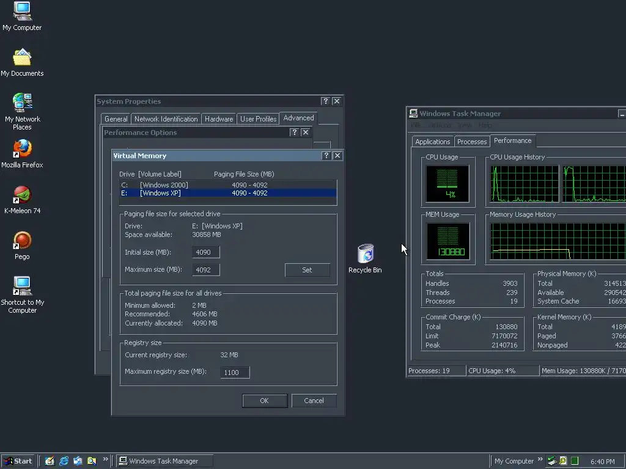Viewport: 626px width, 469px height.
Task: Click the second CPU Usage History graph
Action: click(594, 184)
